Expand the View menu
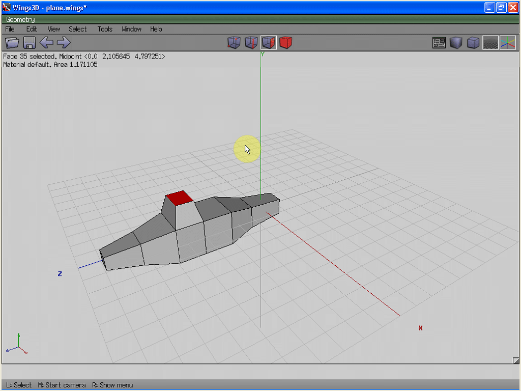 pos(53,29)
